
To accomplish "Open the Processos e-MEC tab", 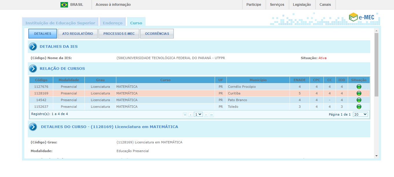I will (x=119, y=34).
